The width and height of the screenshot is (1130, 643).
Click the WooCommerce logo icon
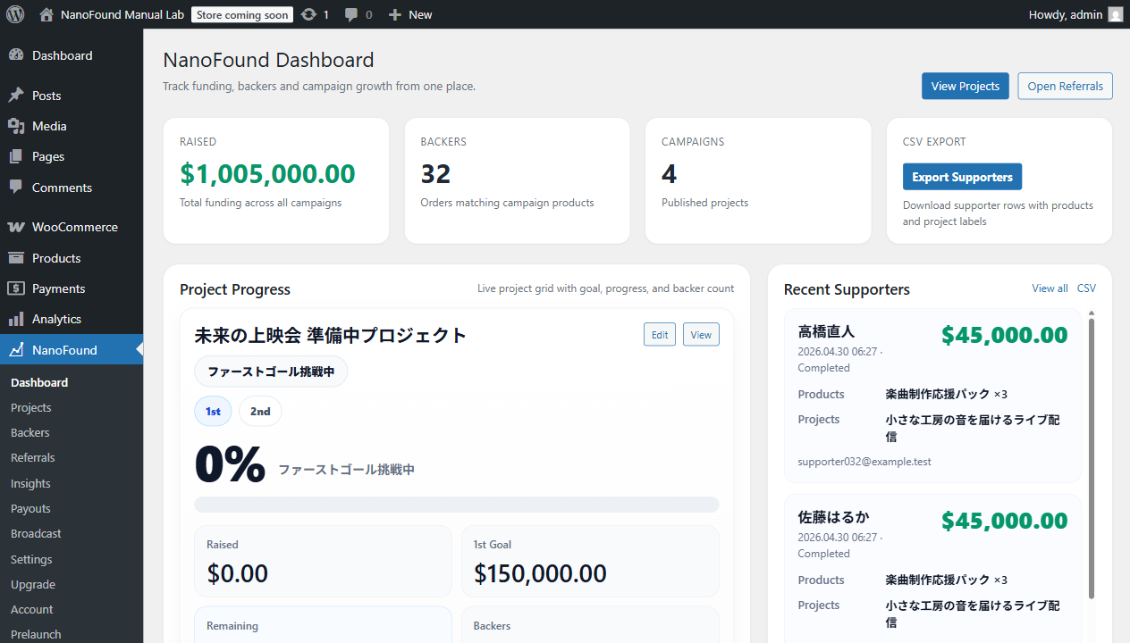[16, 227]
